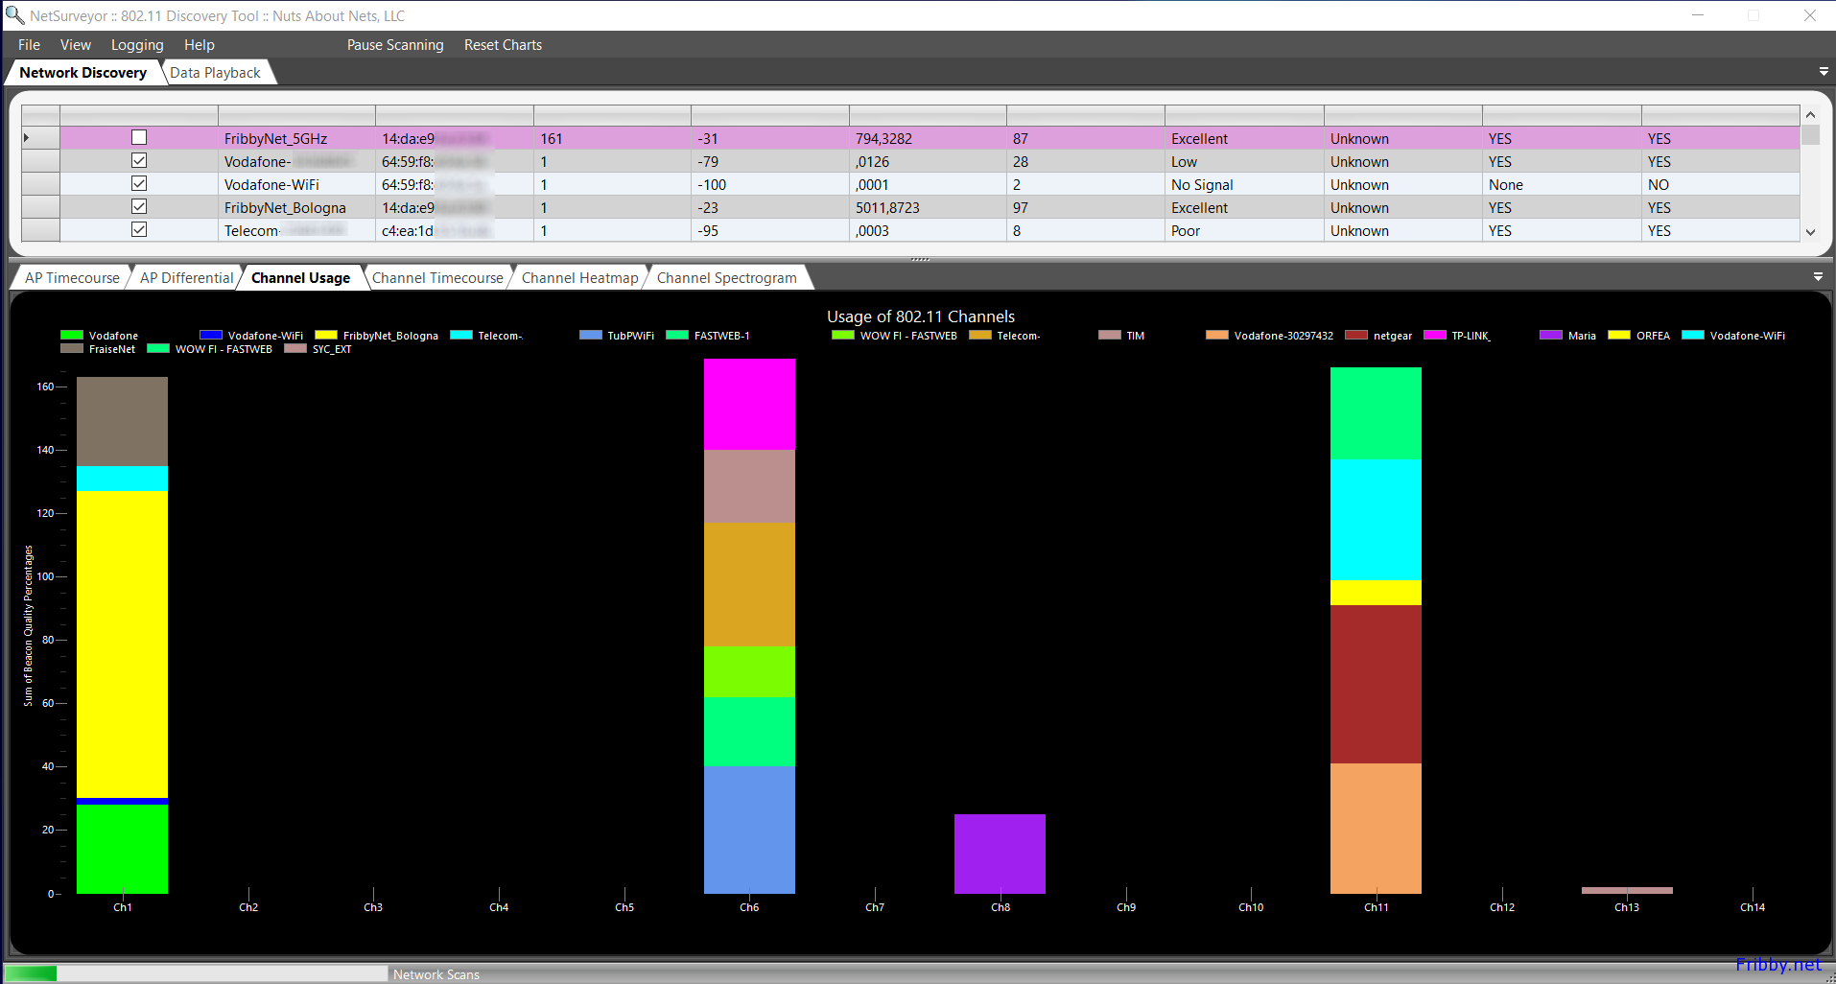This screenshot has width=1836, height=984.
Task: Click the TubPWiFi blue legend swatch
Action: [x=590, y=336]
